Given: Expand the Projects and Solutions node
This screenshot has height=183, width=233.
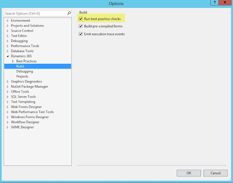Looking at the screenshot, I should [8, 26].
